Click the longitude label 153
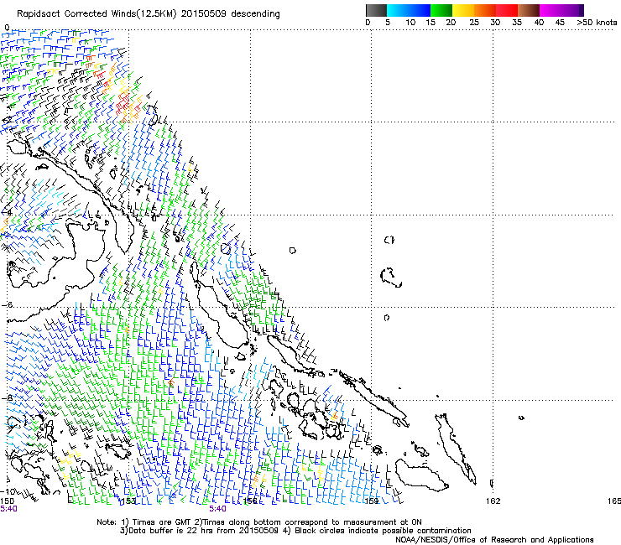Image resolution: width=621 pixels, height=545 pixels. tap(128, 501)
